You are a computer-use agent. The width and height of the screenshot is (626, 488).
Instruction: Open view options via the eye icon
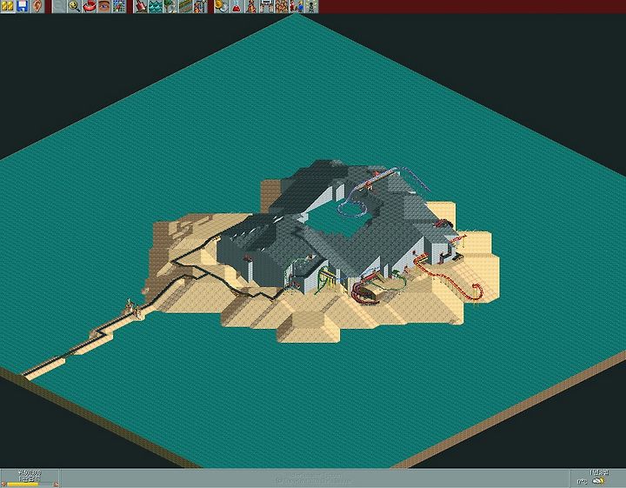tap(103, 6)
